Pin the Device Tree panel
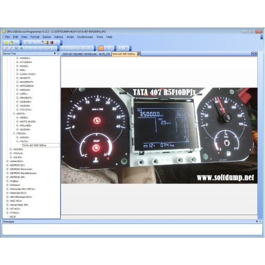Image resolution: width=265 pixels, height=265 pixels. click(x=55, y=54)
